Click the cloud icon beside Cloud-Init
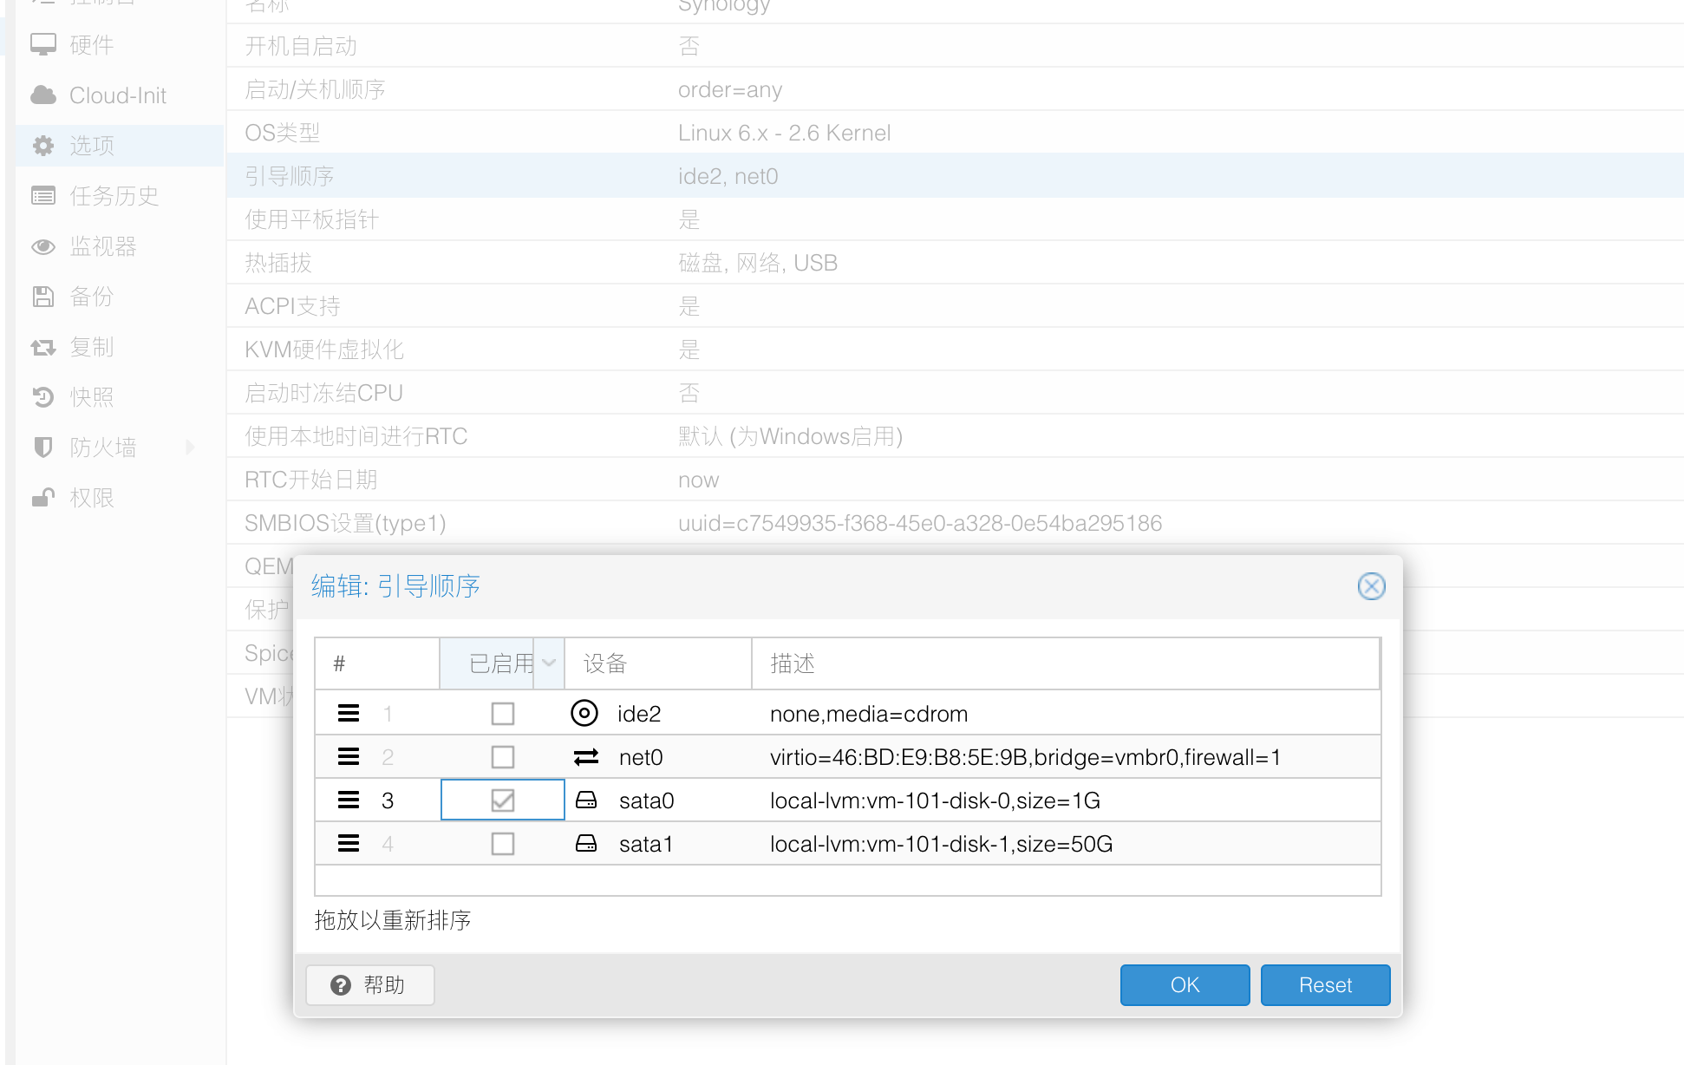 tap(43, 95)
